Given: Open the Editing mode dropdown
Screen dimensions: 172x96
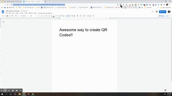Looking at the screenshot, I should (163, 16).
